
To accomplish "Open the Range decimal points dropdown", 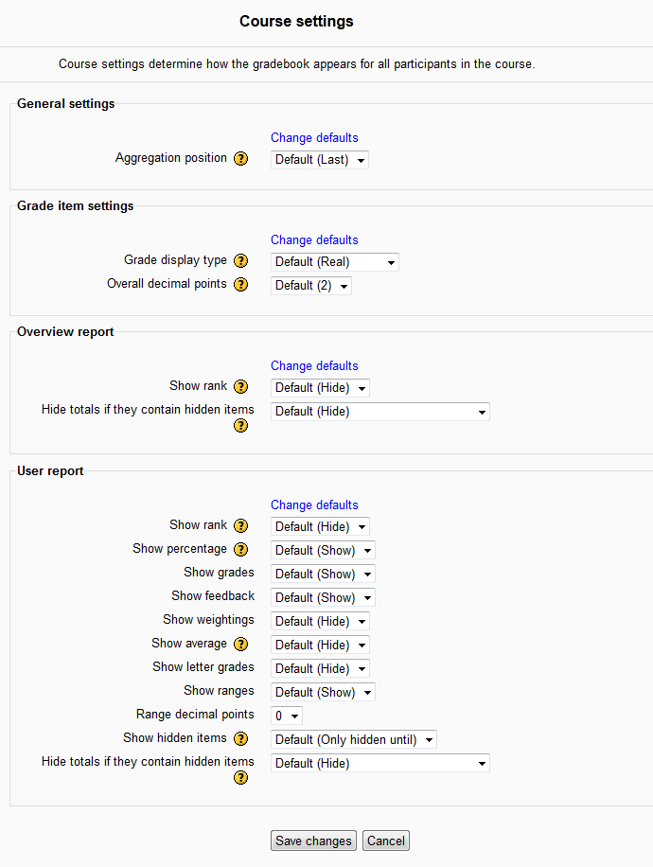I will point(287,717).
